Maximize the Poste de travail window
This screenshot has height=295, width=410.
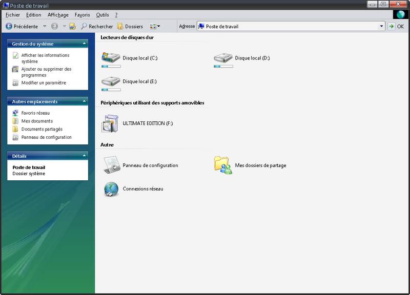pos(383,4)
